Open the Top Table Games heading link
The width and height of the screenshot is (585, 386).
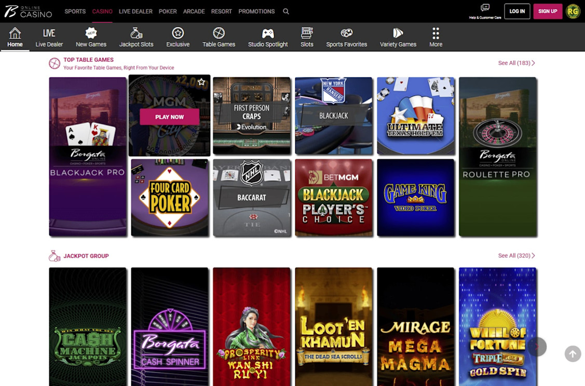click(x=88, y=60)
